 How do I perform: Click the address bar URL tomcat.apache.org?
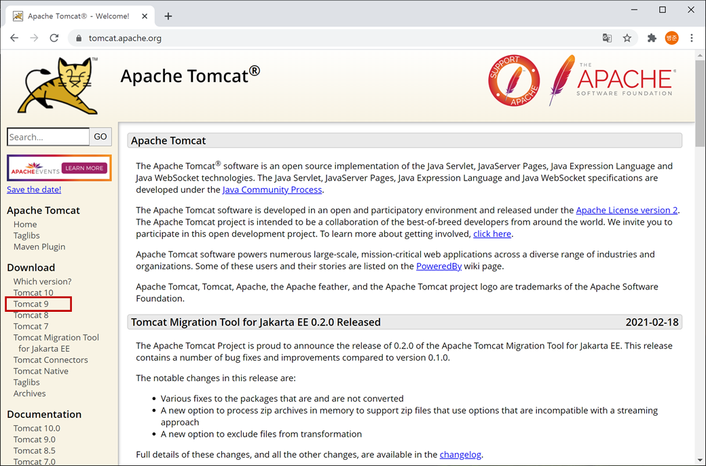[x=125, y=38]
